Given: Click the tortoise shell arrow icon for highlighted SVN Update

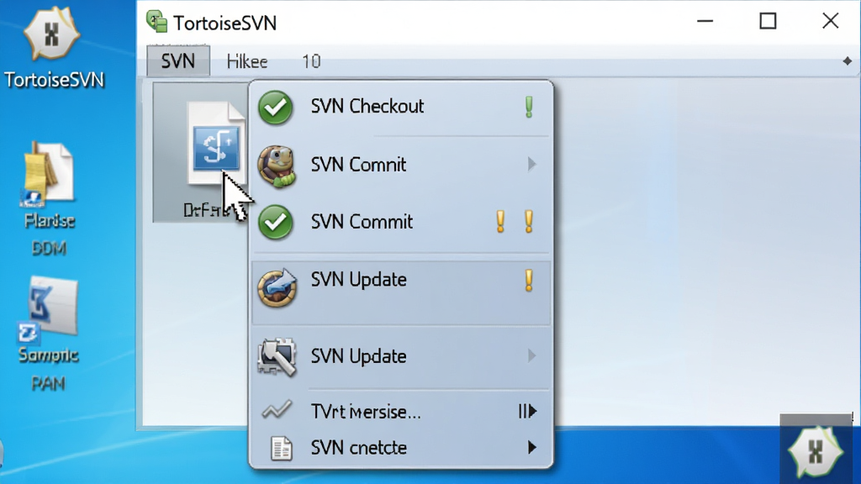Looking at the screenshot, I should 277,287.
